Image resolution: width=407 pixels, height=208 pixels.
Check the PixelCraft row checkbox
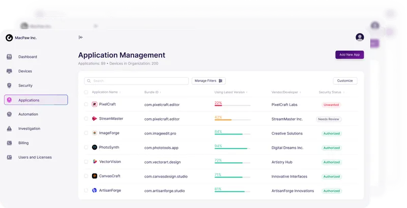[86, 105]
